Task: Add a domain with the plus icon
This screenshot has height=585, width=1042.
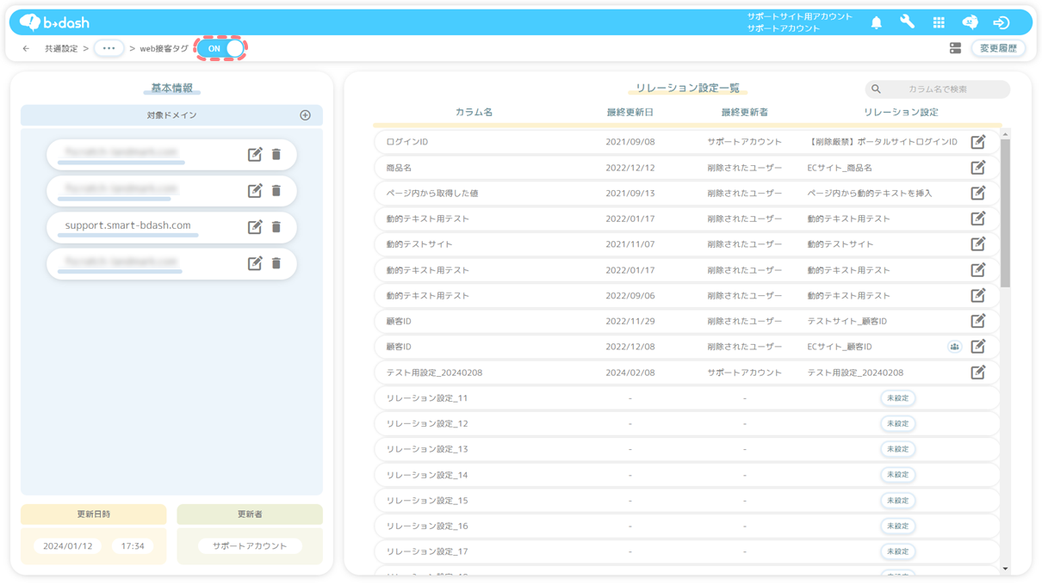Action: (305, 115)
